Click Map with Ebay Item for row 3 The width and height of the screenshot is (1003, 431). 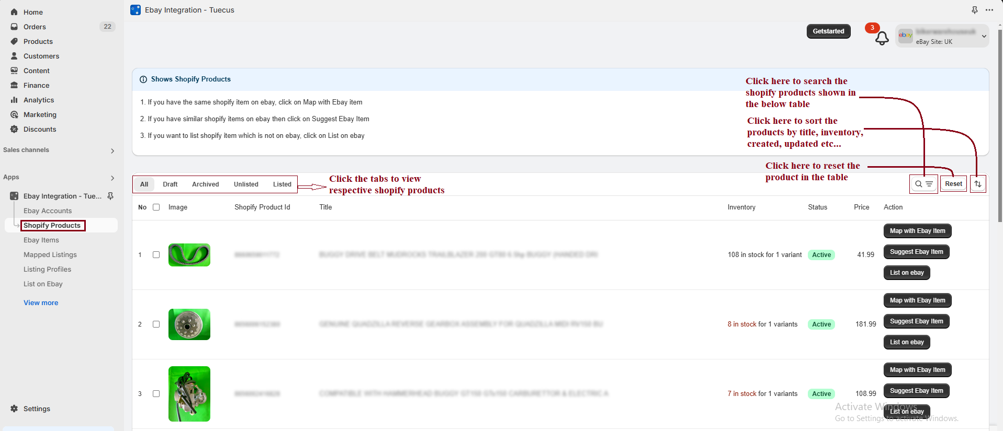[x=918, y=370]
